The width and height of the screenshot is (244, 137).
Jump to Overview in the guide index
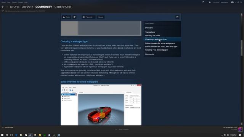pyautogui.click(x=149, y=28)
